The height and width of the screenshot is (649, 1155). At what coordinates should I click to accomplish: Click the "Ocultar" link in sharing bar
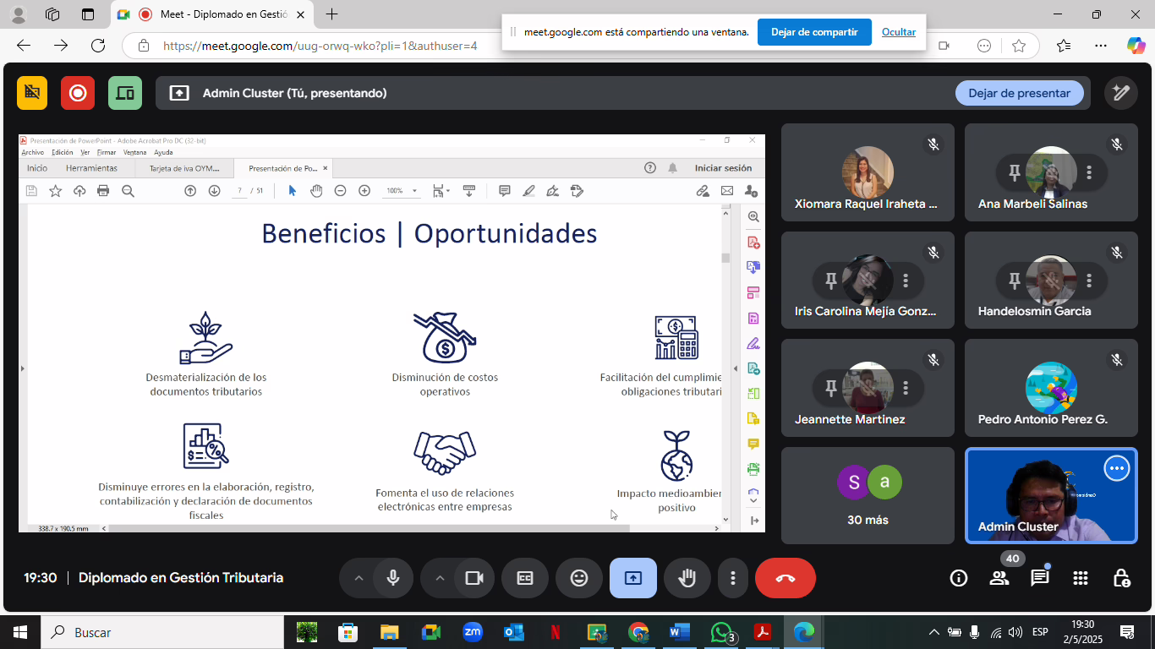point(898,32)
